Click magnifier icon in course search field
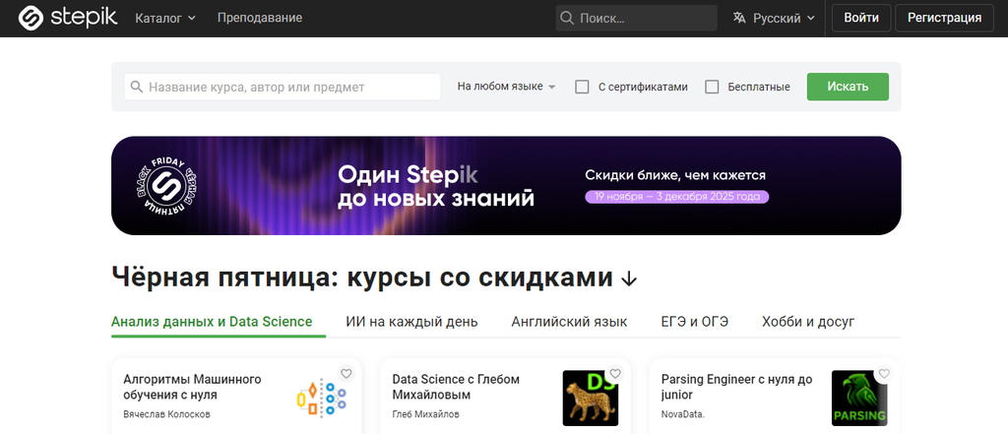This screenshot has width=1008, height=434. pos(136,87)
